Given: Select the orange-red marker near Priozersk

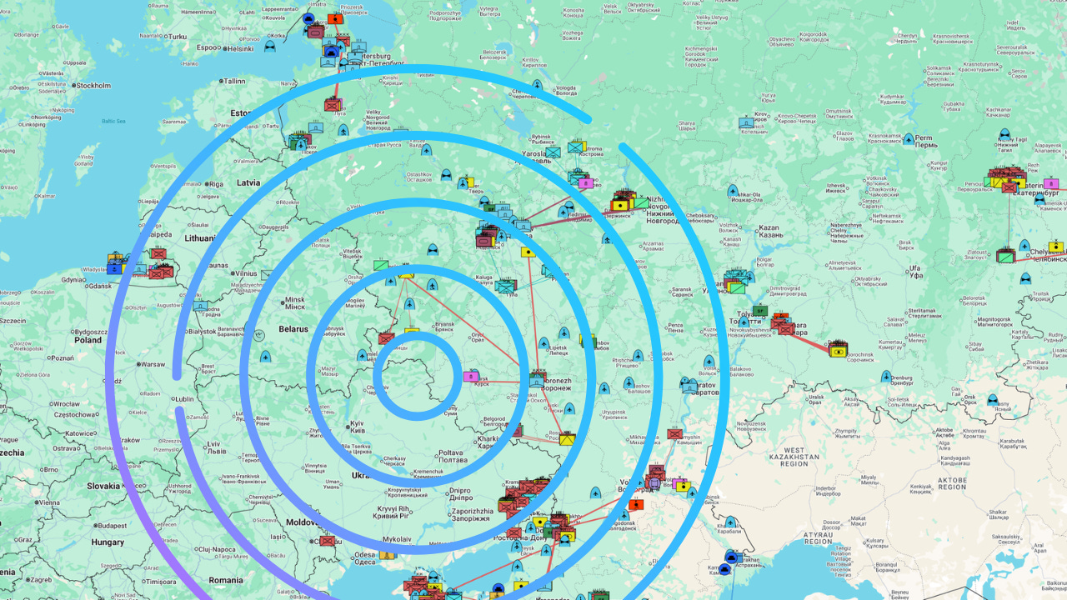Looking at the screenshot, I should (x=336, y=18).
